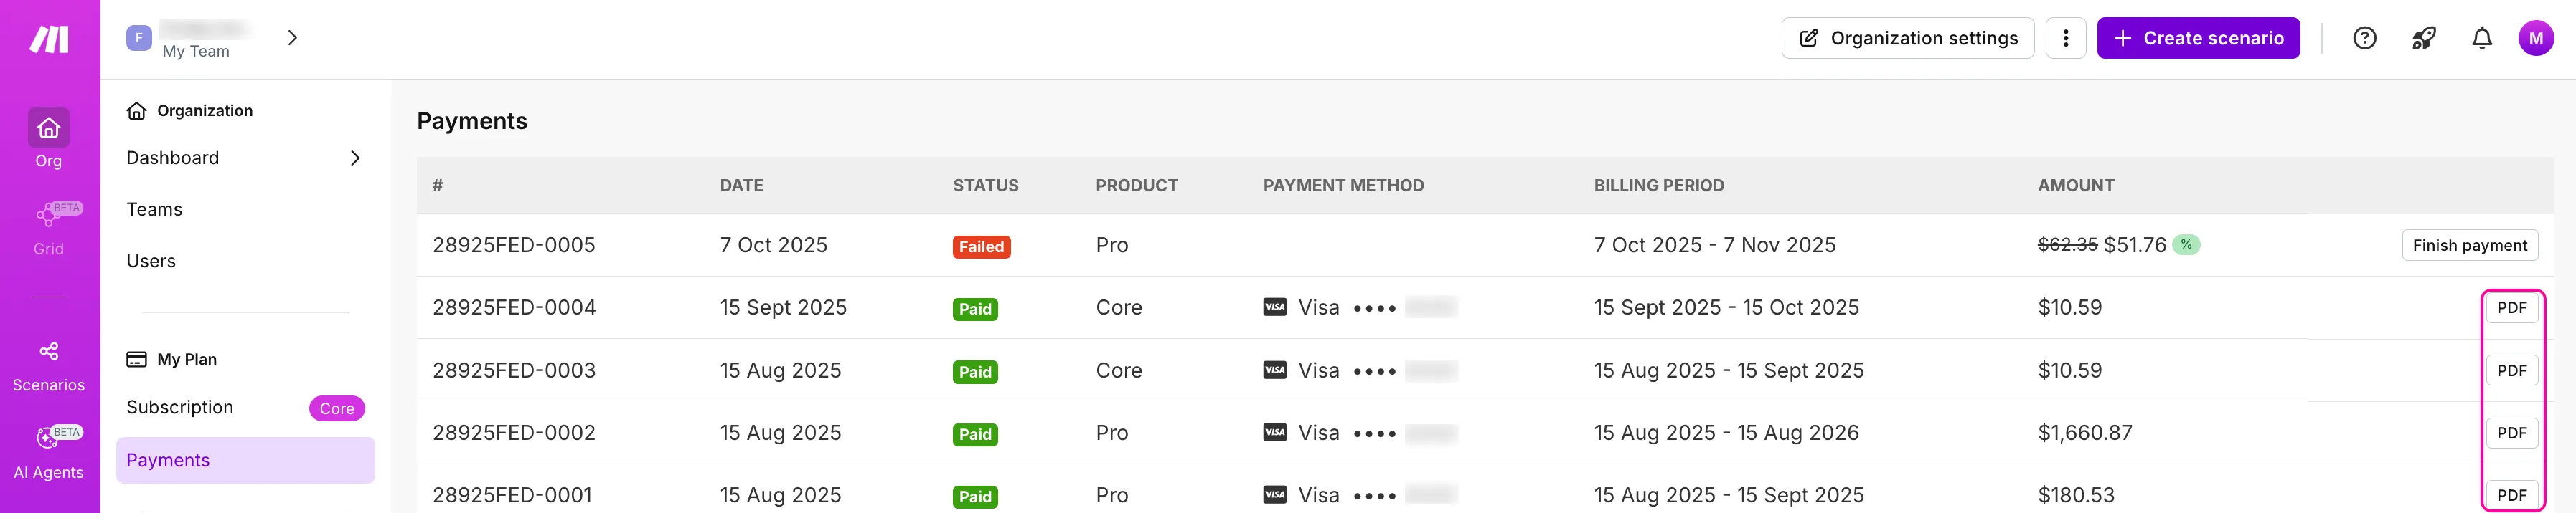Image resolution: width=2576 pixels, height=513 pixels.
Task: Click the PAYMENT METHOD column header
Action: (x=1343, y=186)
